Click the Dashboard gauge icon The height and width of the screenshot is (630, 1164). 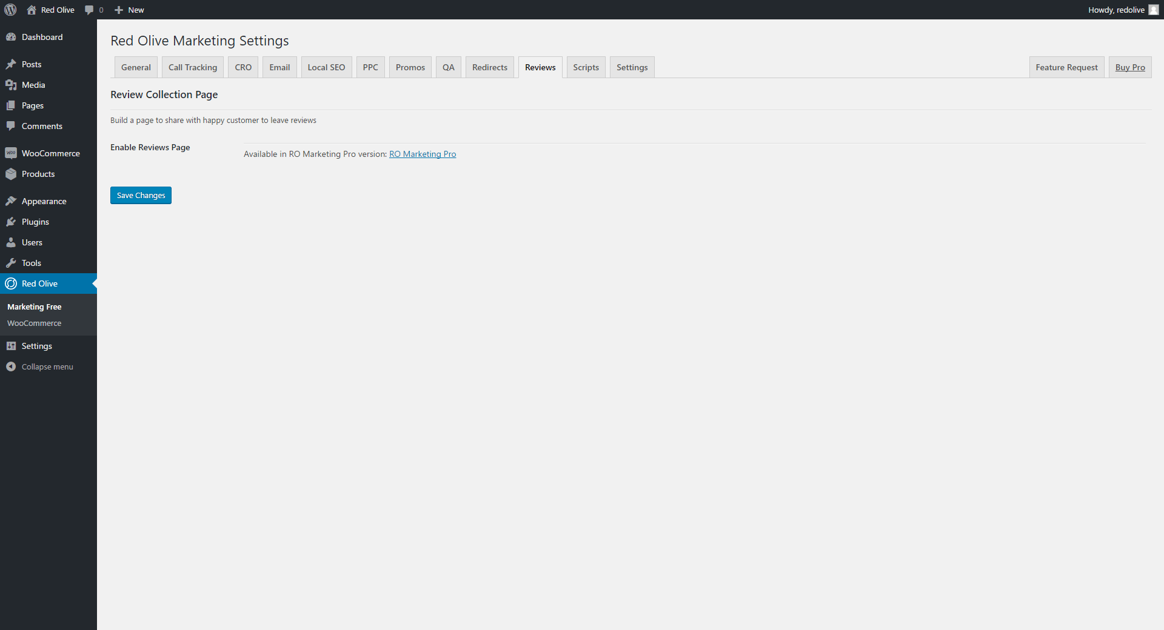coord(11,37)
